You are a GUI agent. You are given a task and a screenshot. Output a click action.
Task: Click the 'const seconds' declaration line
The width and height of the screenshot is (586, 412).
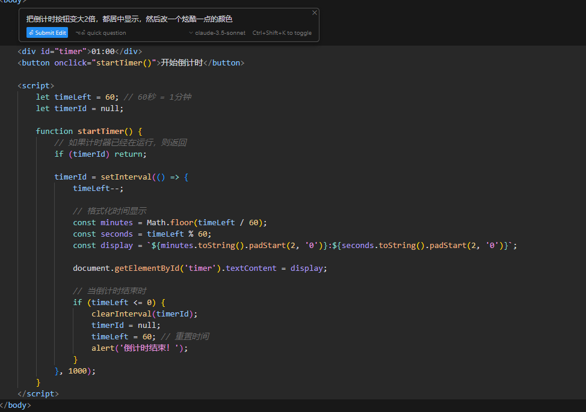[142, 234]
